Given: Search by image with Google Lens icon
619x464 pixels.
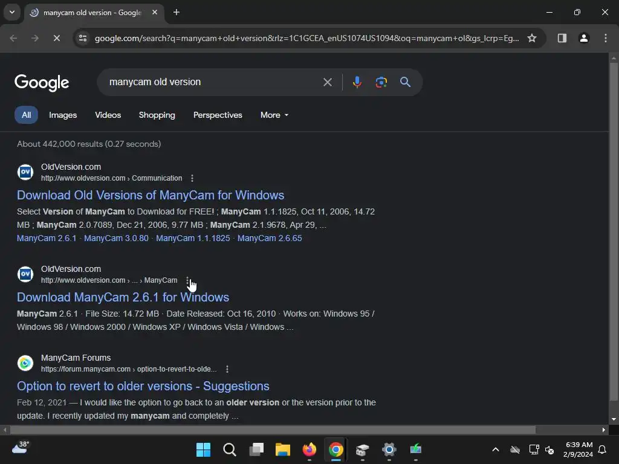Looking at the screenshot, I should [x=381, y=82].
